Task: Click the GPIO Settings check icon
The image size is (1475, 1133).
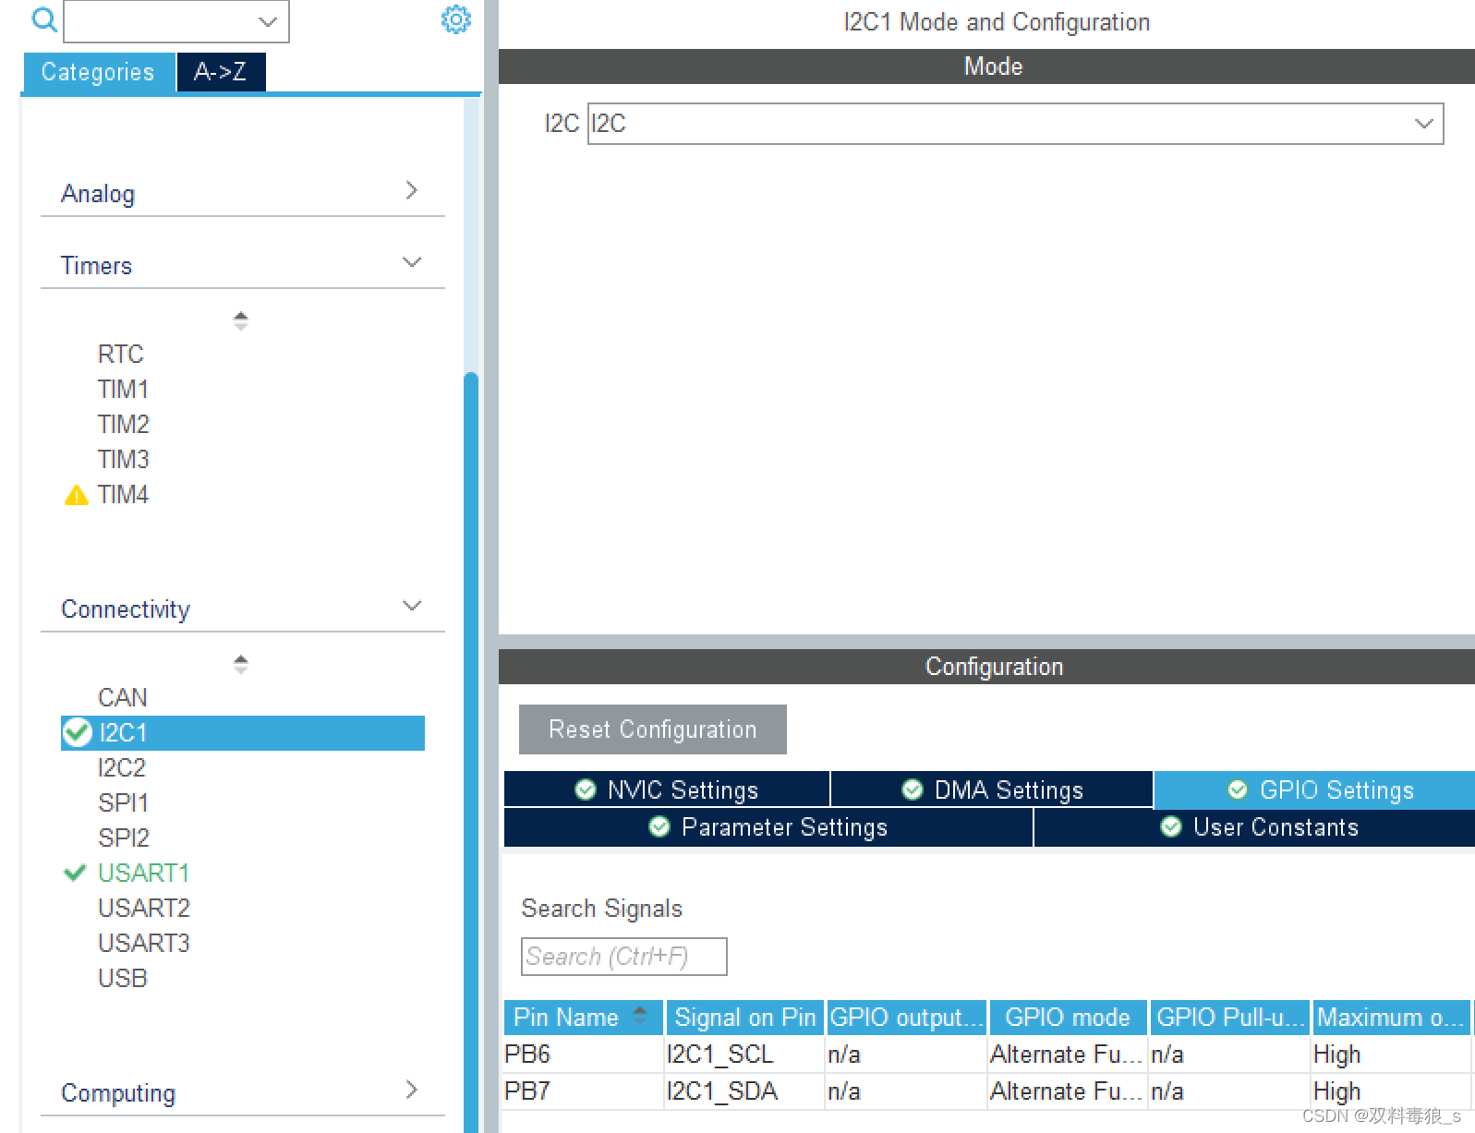Action: (1238, 789)
